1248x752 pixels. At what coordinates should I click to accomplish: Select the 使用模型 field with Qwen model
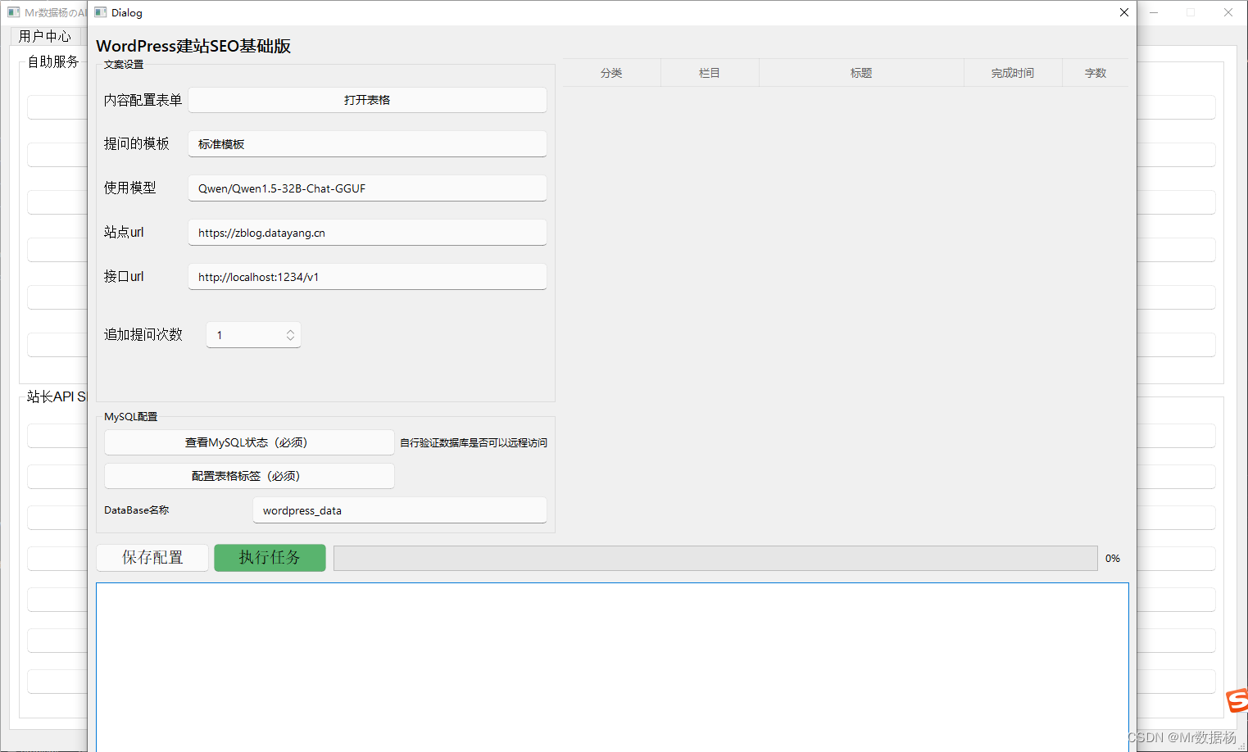[x=367, y=188]
